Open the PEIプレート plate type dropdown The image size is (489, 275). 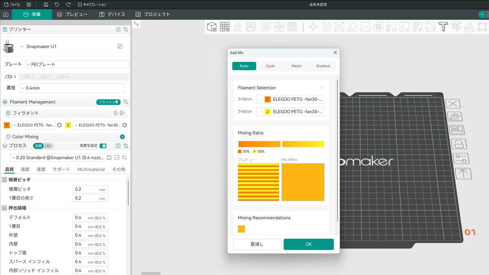(77, 64)
